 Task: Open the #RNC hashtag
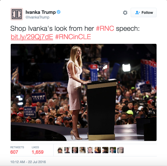coord(105,28)
